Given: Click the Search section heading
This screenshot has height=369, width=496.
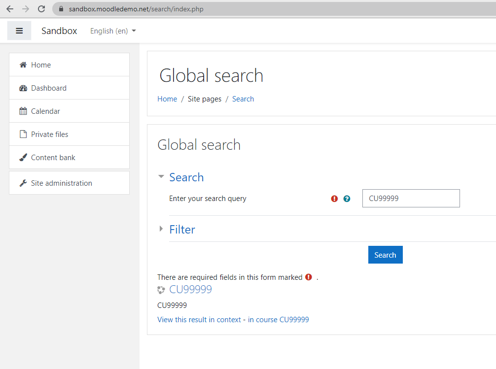Looking at the screenshot, I should (x=186, y=177).
